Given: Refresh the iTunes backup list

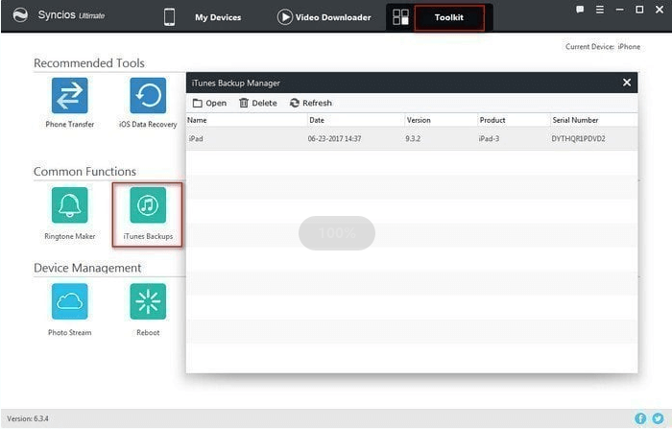Looking at the screenshot, I should 310,103.
